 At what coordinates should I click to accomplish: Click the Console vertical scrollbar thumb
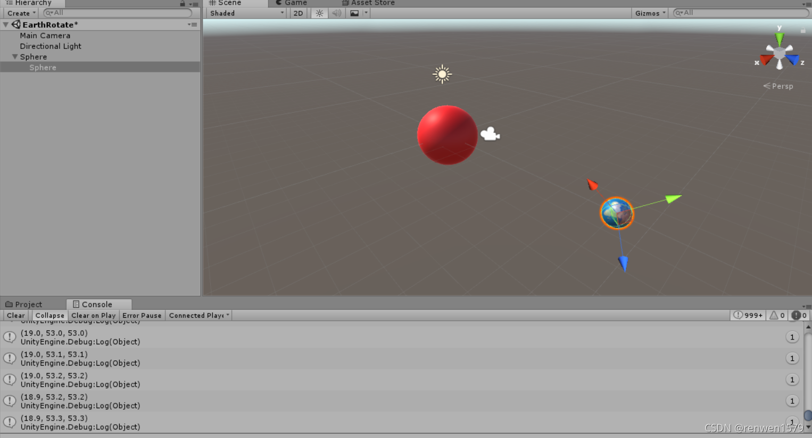pos(808,416)
